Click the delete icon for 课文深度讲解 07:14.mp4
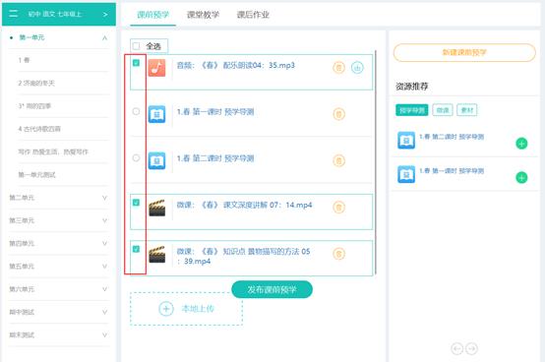 [x=338, y=207]
